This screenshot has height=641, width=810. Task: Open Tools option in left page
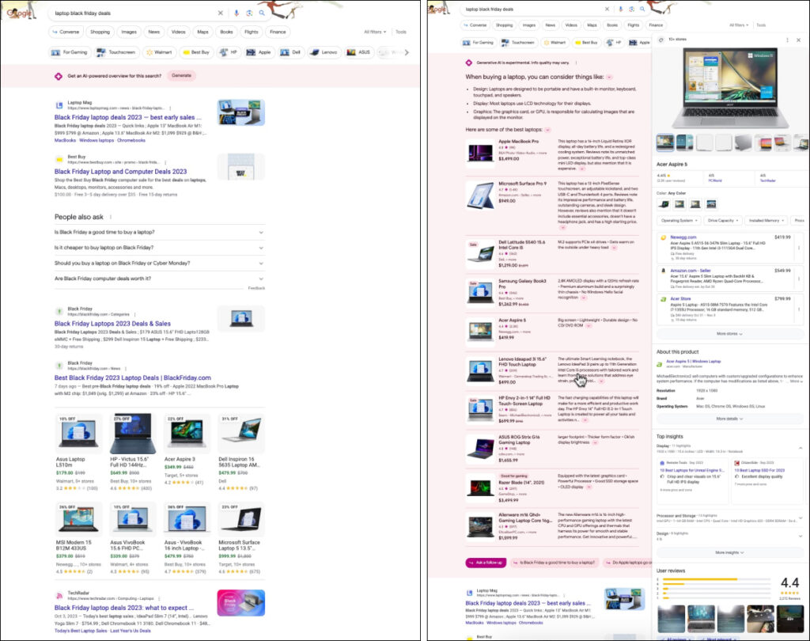coord(401,32)
